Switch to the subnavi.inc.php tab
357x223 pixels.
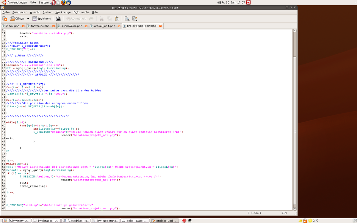tap(72, 26)
